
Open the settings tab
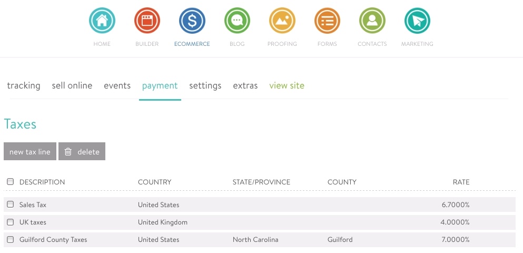click(x=205, y=85)
